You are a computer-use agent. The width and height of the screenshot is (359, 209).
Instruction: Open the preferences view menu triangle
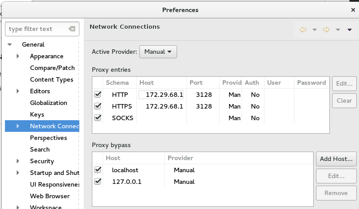pyautogui.click(x=350, y=30)
